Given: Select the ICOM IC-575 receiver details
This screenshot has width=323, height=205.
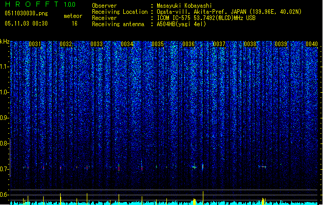Looking at the screenshot, I should click(206, 18).
